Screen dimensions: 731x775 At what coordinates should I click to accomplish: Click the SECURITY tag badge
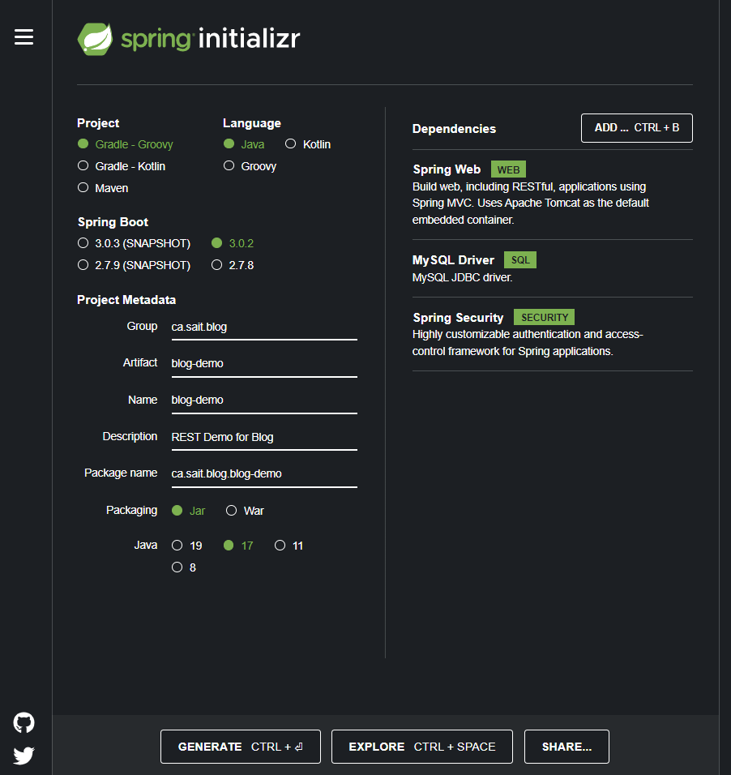(x=544, y=317)
